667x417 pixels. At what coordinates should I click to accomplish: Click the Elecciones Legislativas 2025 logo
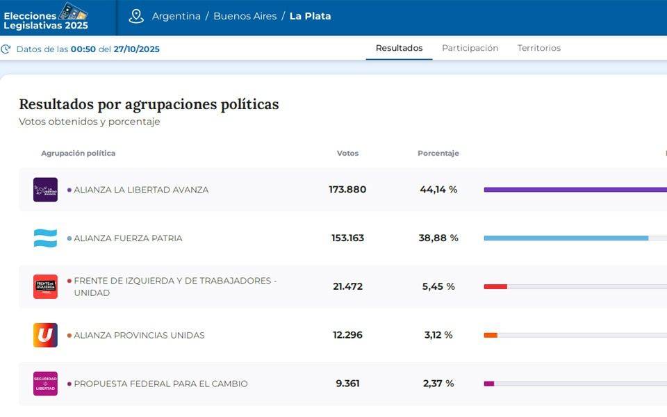pyautogui.click(x=46, y=17)
